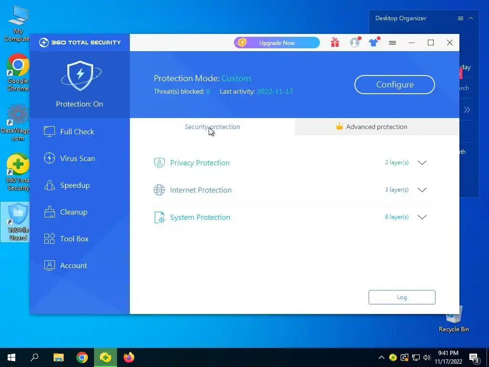Open the network tray icon

416,357
